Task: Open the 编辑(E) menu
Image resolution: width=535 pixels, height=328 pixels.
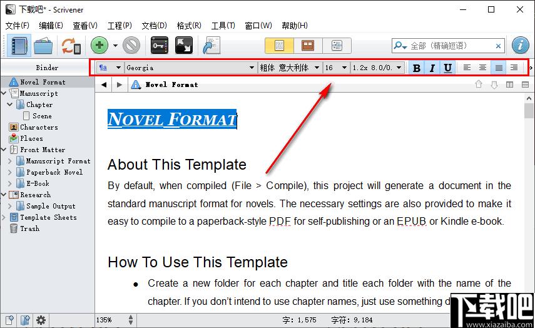Action: (x=51, y=26)
